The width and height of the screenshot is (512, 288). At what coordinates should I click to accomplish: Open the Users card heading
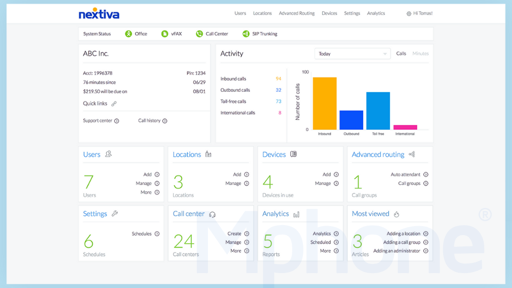click(91, 155)
